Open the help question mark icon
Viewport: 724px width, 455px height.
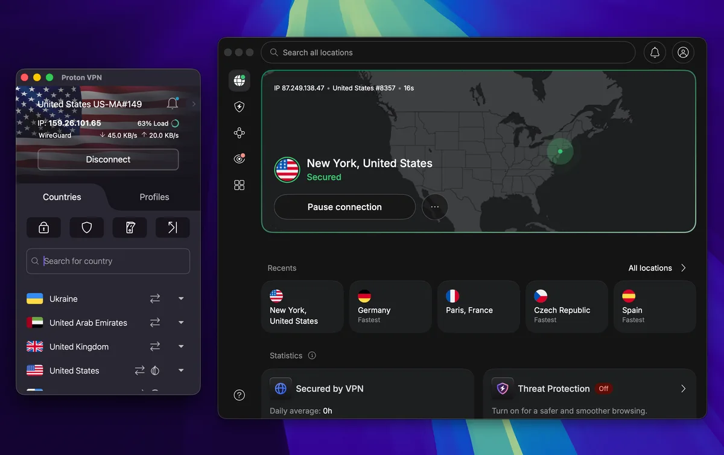coord(240,395)
